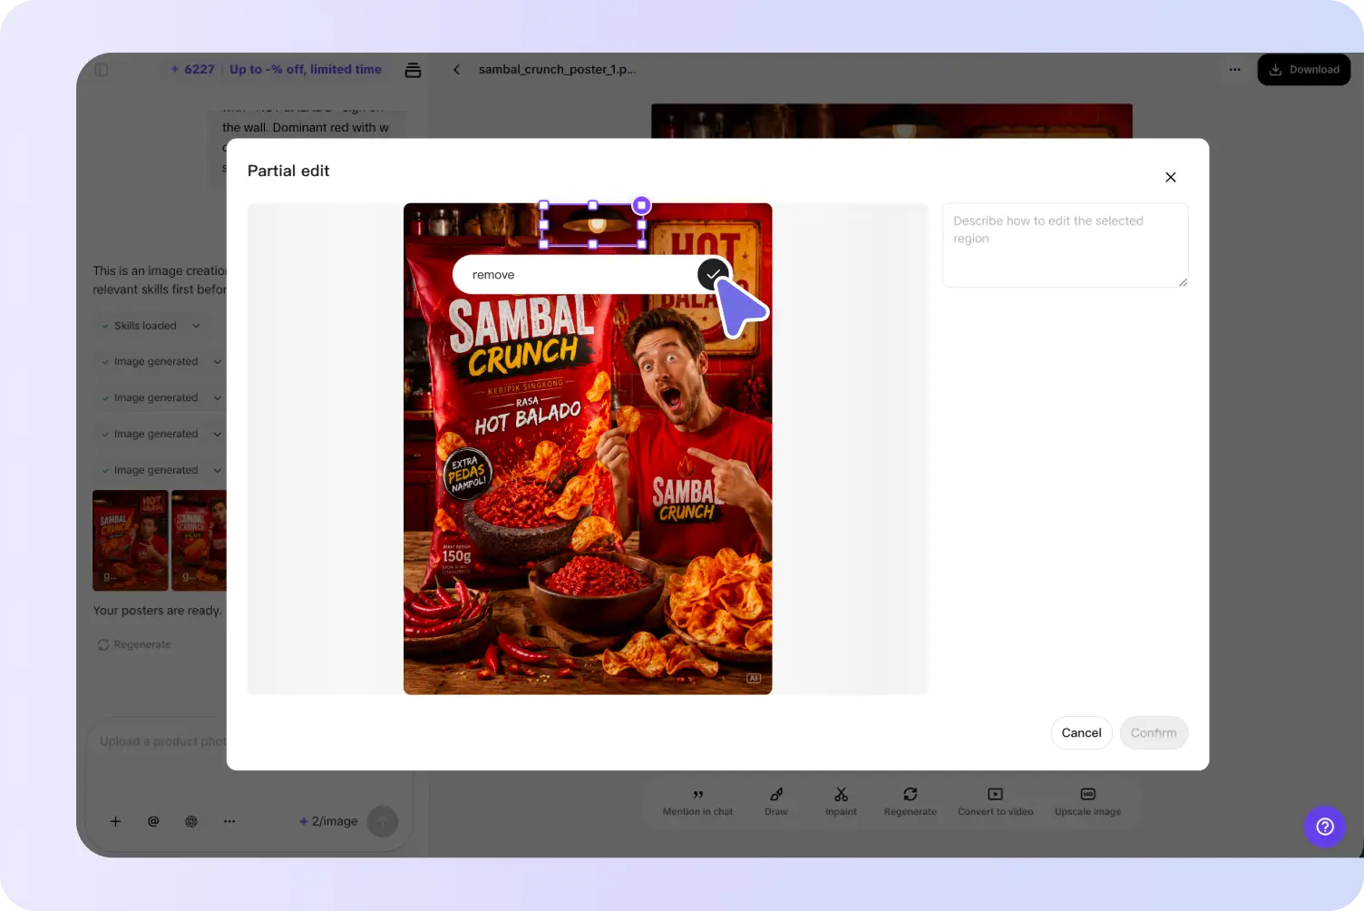Open the purple help question-mark button
The width and height of the screenshot is (1364, 911).
click(1325, 827)
